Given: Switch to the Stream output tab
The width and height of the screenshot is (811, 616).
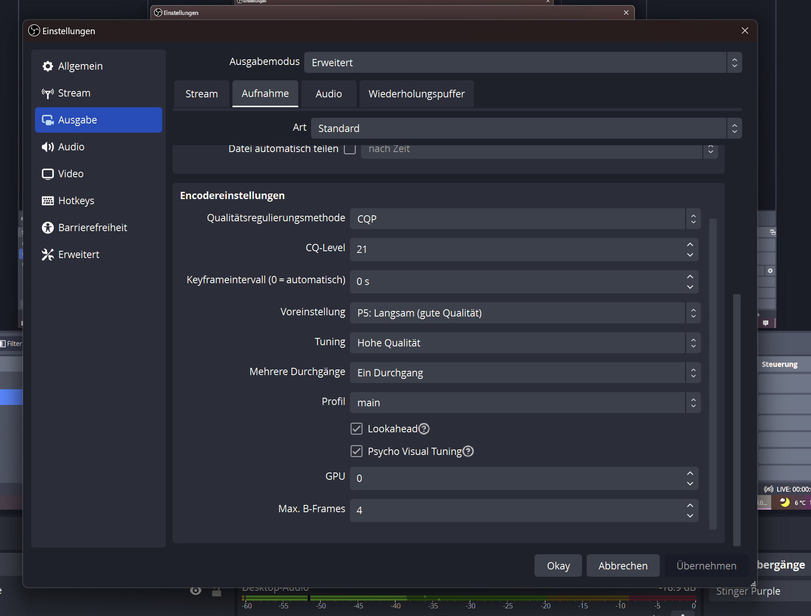Looking at the screenshot, I should pyautogui.click(x=202, y=94).
